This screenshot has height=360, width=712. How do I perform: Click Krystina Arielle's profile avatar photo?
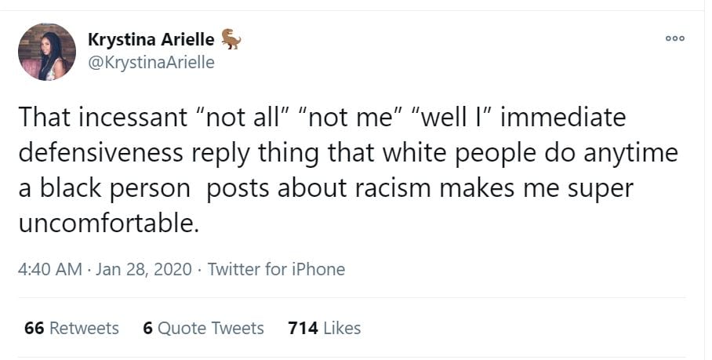[x=46, y=52]
